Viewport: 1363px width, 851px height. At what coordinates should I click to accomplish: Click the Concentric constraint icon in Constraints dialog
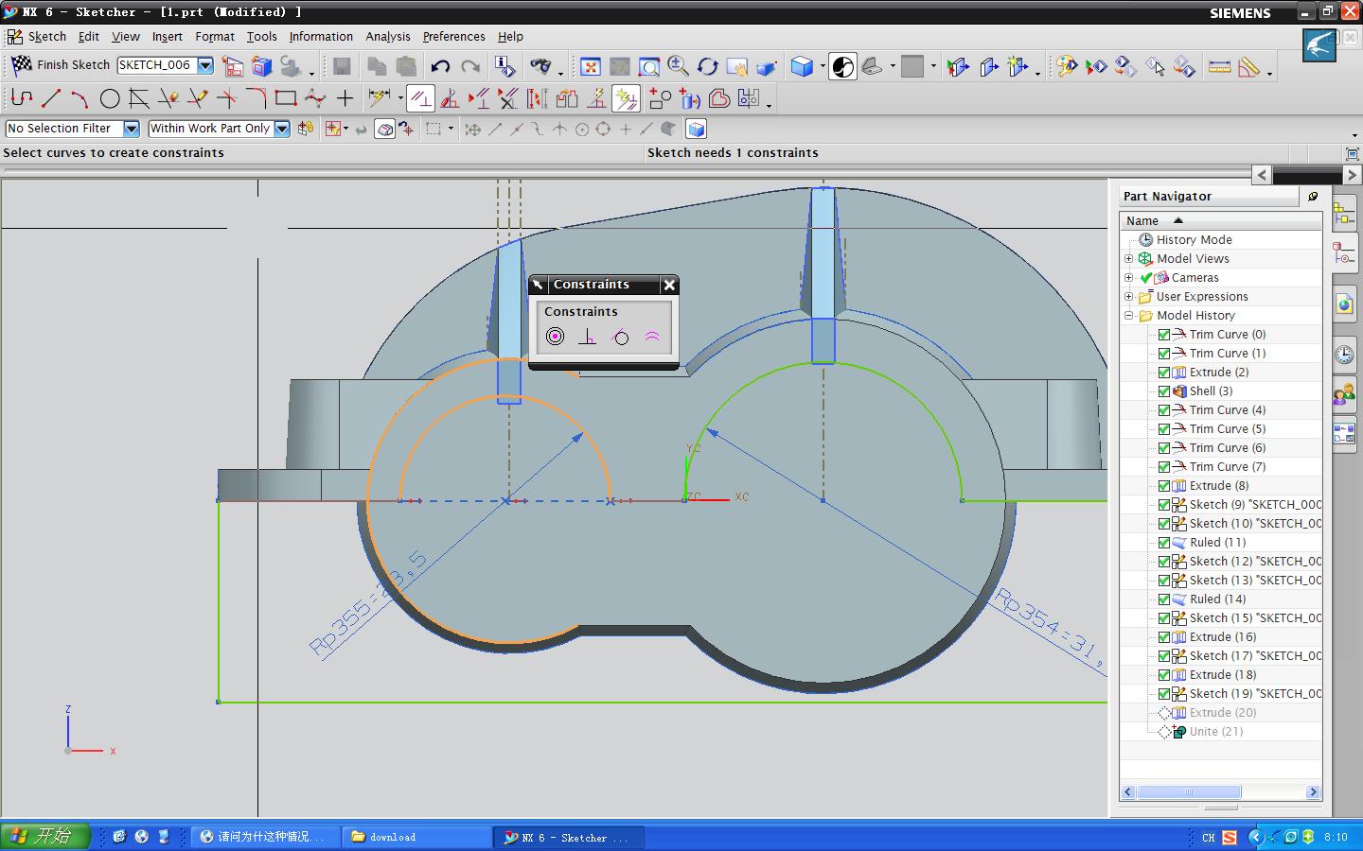pyautogui.click(x=556, y=337)
